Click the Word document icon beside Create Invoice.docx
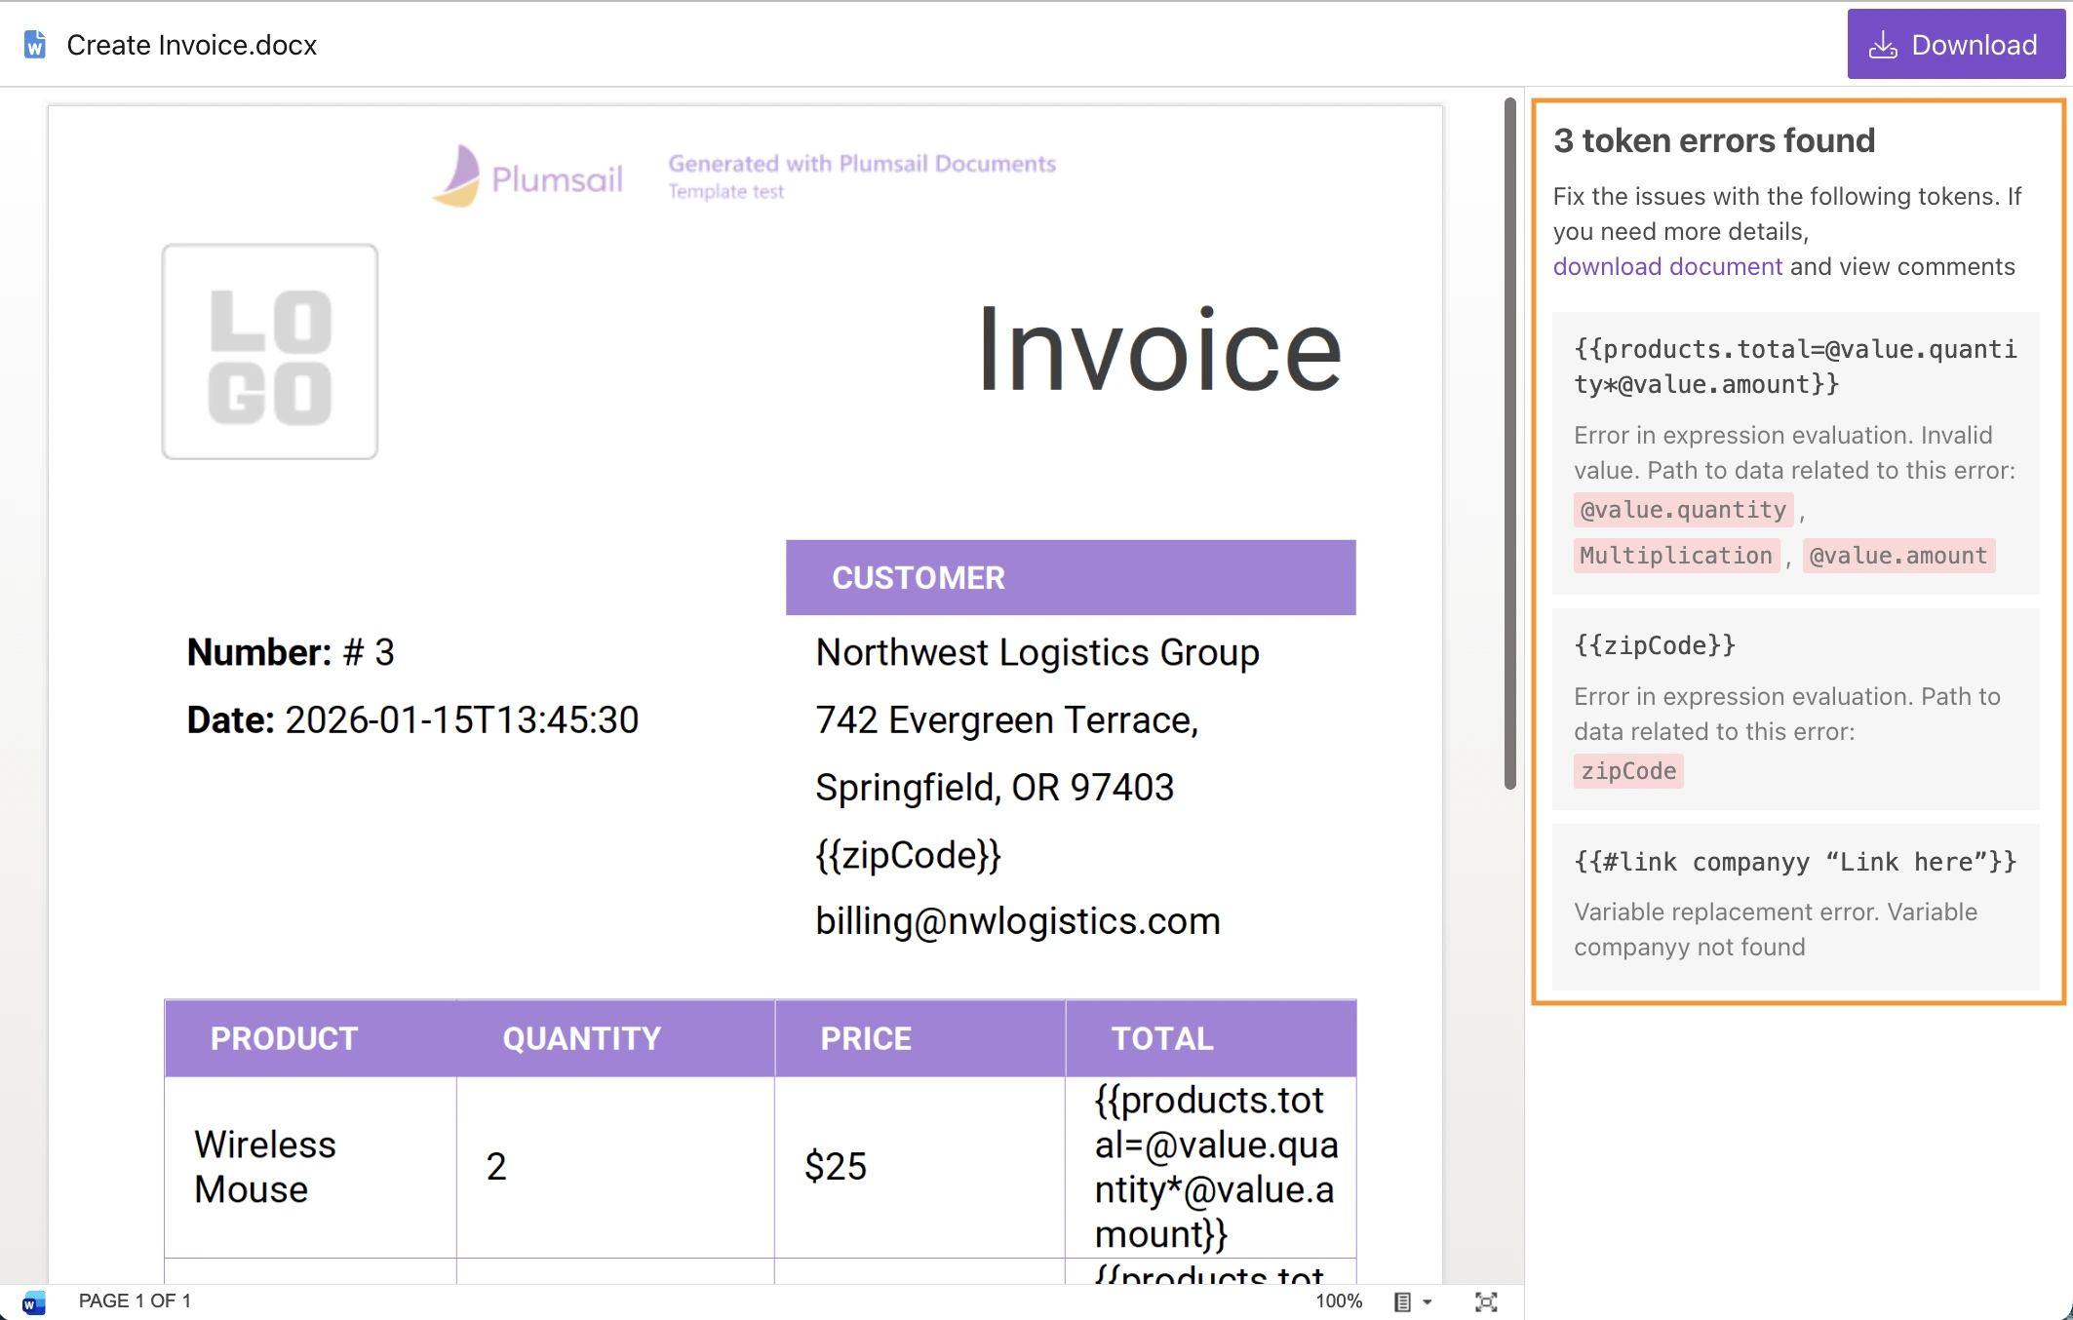 point(35,45)
